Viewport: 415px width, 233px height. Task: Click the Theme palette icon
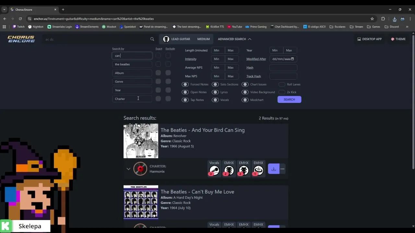(393, 39)
